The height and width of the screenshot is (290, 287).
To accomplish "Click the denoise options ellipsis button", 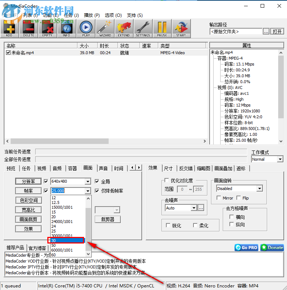I will click(x=201, y=208).
